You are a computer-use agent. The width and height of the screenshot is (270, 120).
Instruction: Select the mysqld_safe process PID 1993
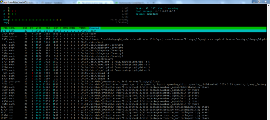tap(134, 39)
